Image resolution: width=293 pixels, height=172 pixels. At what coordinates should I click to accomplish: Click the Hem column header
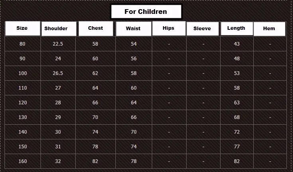269,29
